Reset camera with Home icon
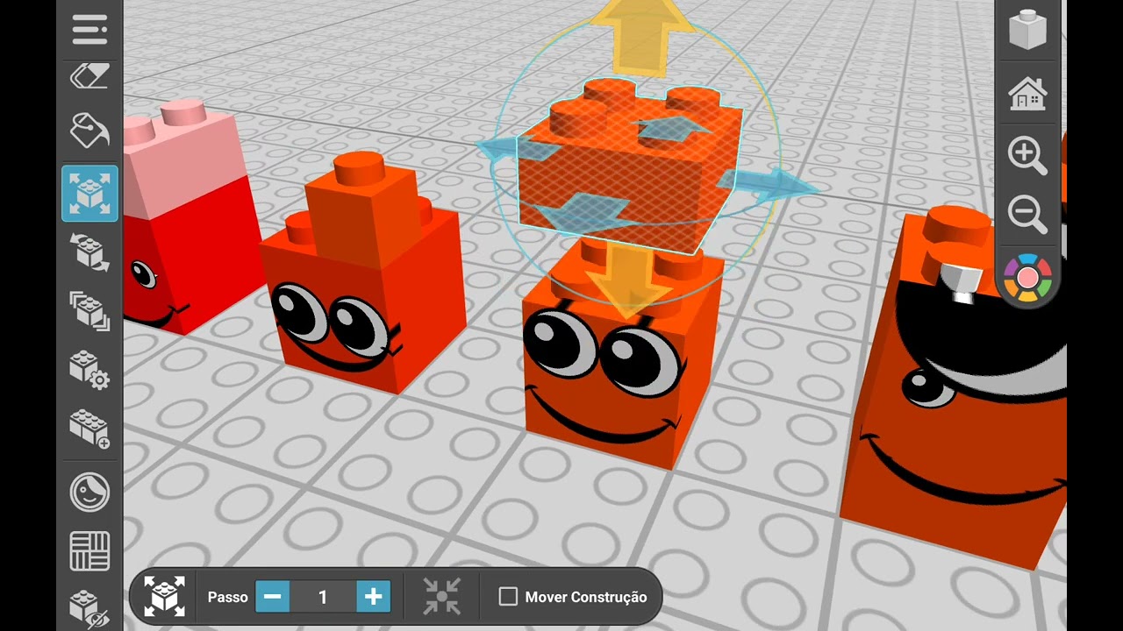This screenshot has width=1123, height=631. (x=1028, y=93)
